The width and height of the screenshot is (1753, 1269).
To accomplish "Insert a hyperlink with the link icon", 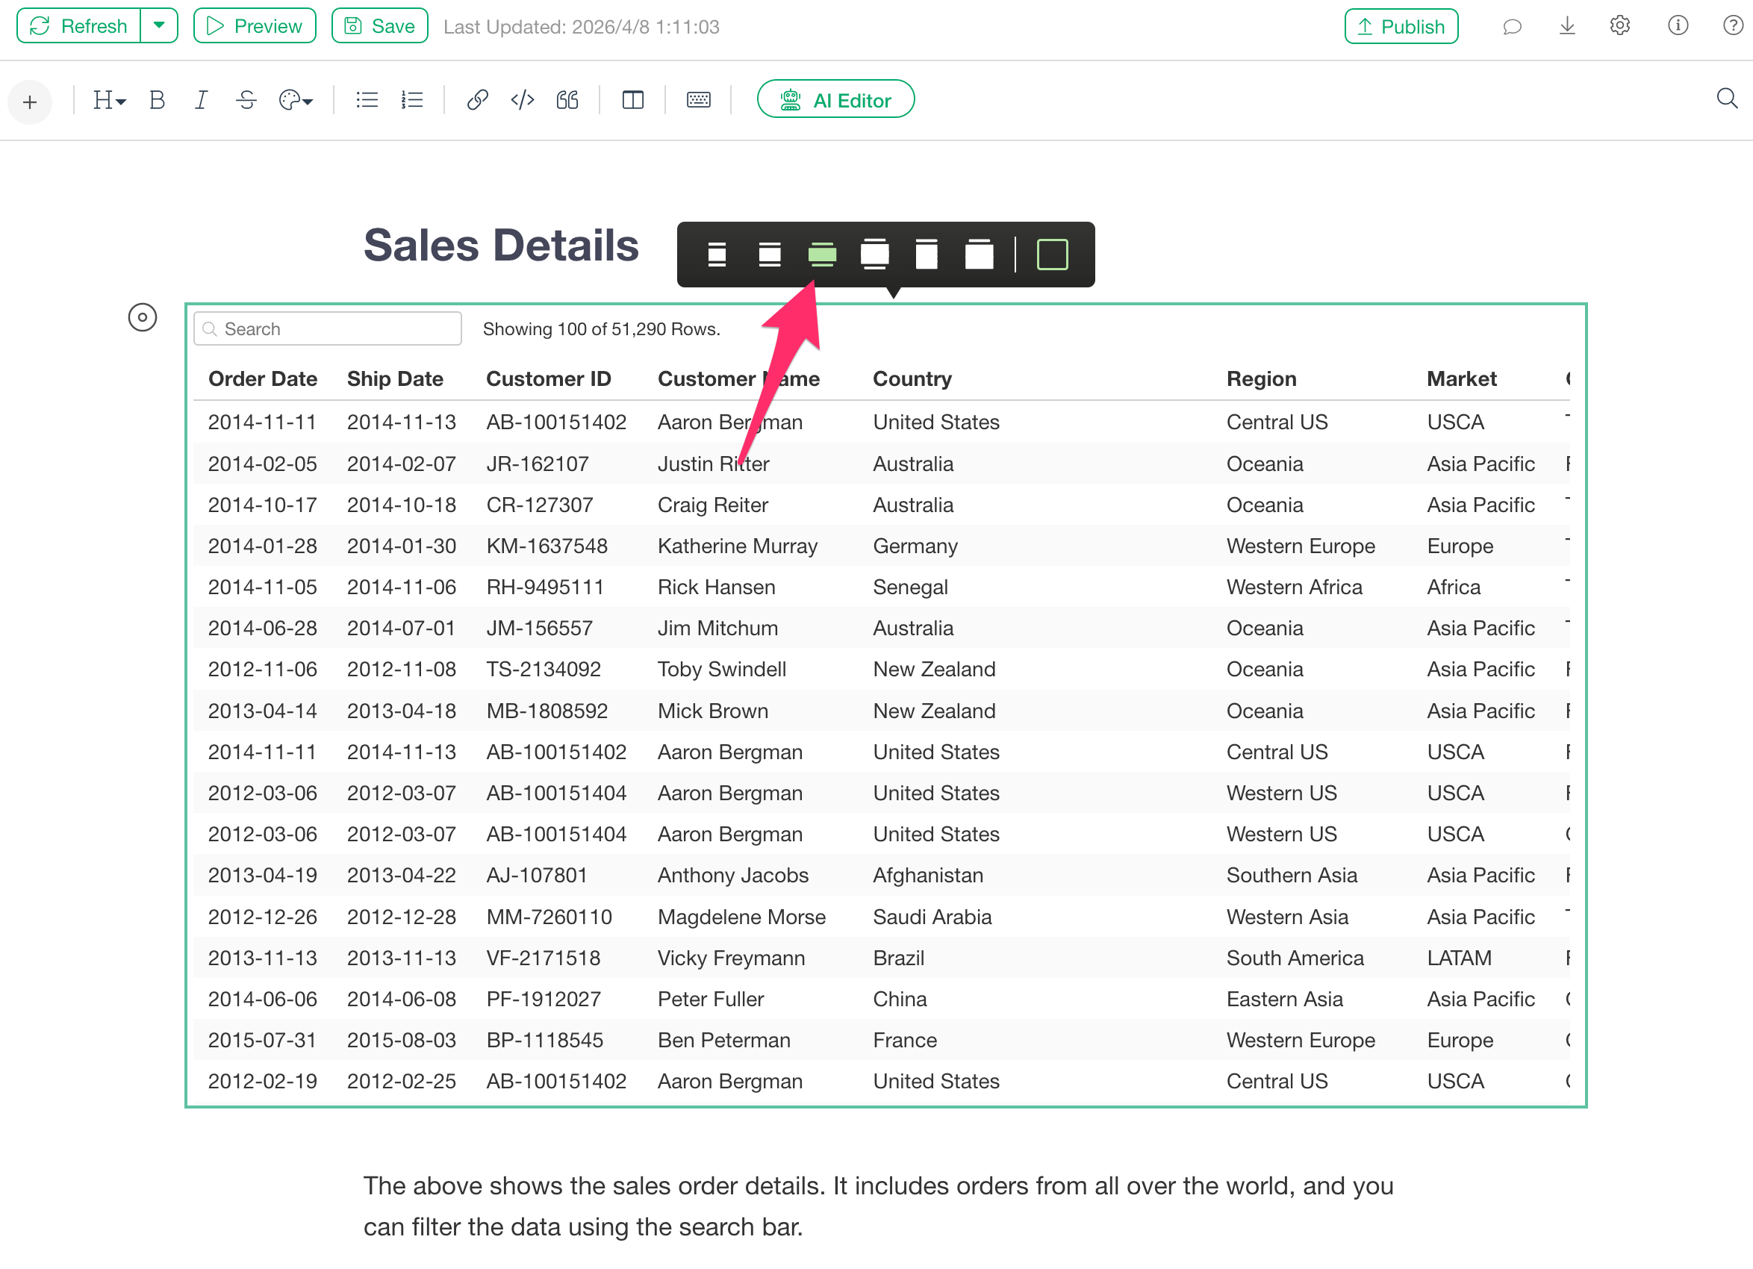I will [x=477, y=101].
